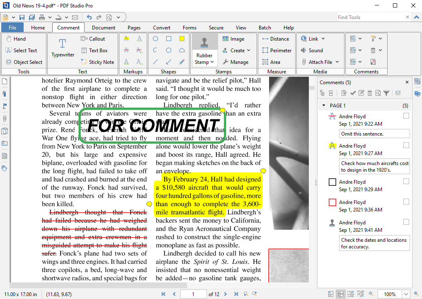Activate the Distance measure tool

pyautogui.click(x=276, y=39)
